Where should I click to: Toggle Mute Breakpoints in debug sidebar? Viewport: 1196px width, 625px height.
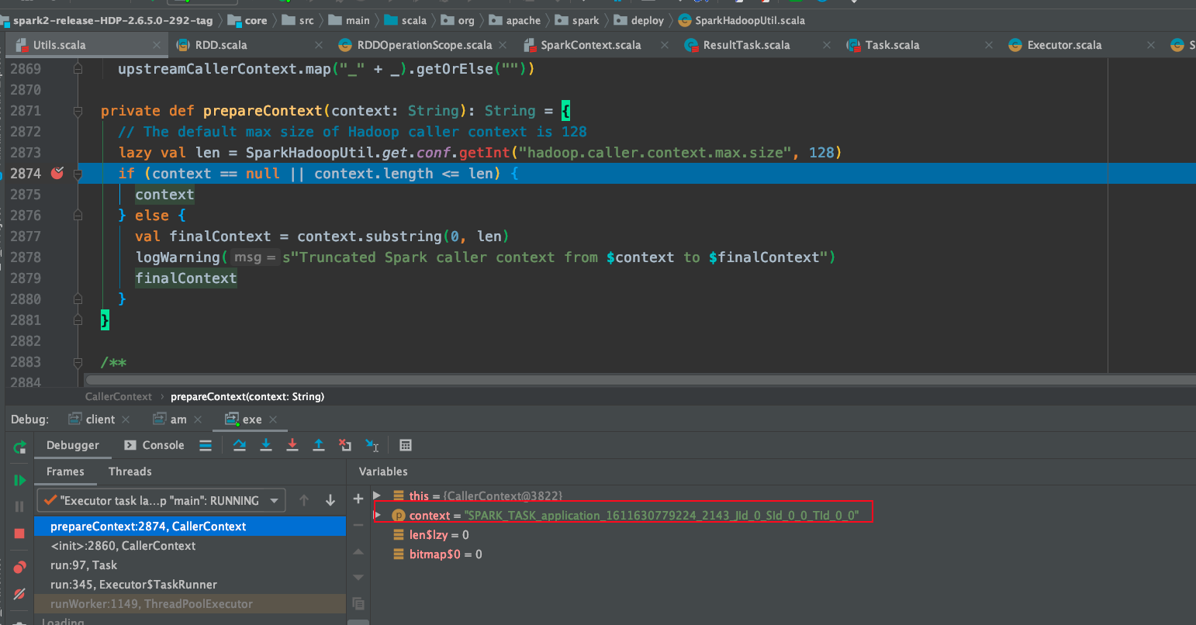pyautogui.click(x=19, y=594)
